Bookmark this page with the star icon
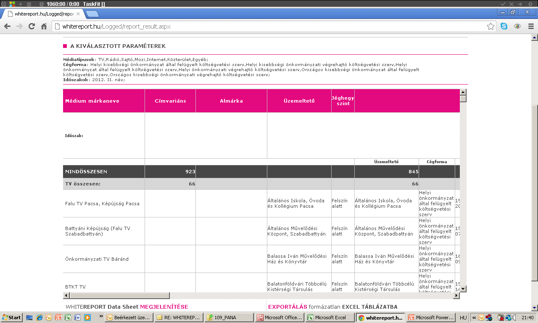Viewport: 538px width, 323px height. pyautogui.click(x=491, y=26)
